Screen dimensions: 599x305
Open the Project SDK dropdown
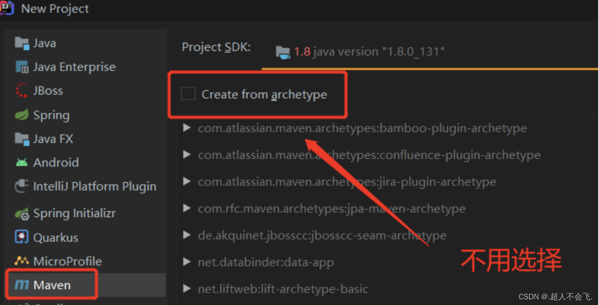pyautogui.click(x=430, y=52)
